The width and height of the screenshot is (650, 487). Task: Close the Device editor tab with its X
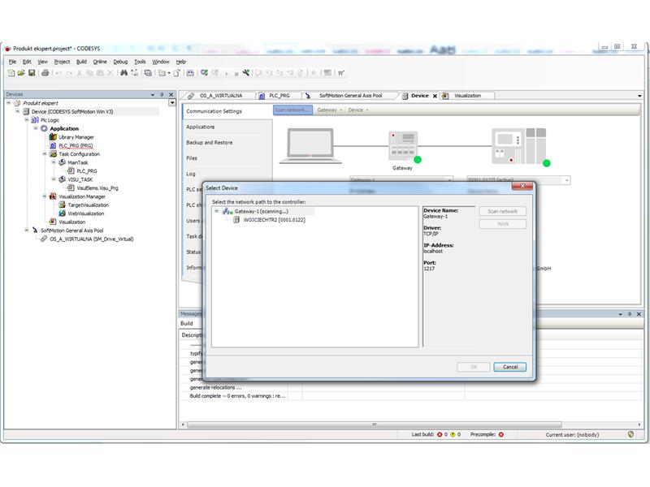pyautogui.click(x=435, y=96)
